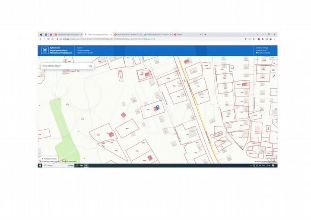This screenshot has width=311, height=220.
Task: Click the Публичная Кадастровая Карта logo
Action: click(45, 51)
